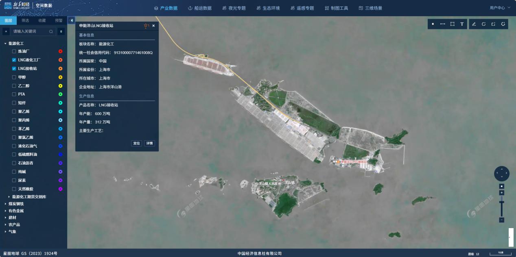Click the 洋山镇人民政府 map label

[x=270, y=183]
